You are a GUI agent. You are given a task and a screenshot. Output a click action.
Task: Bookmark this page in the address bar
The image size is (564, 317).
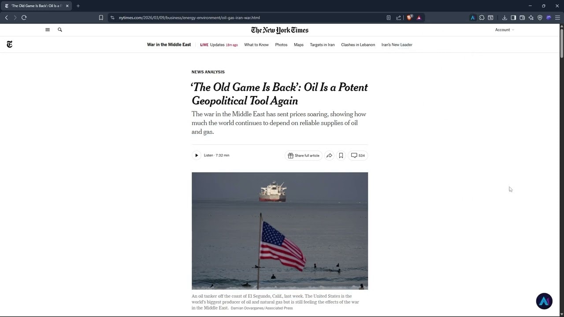tap(101, 18)
